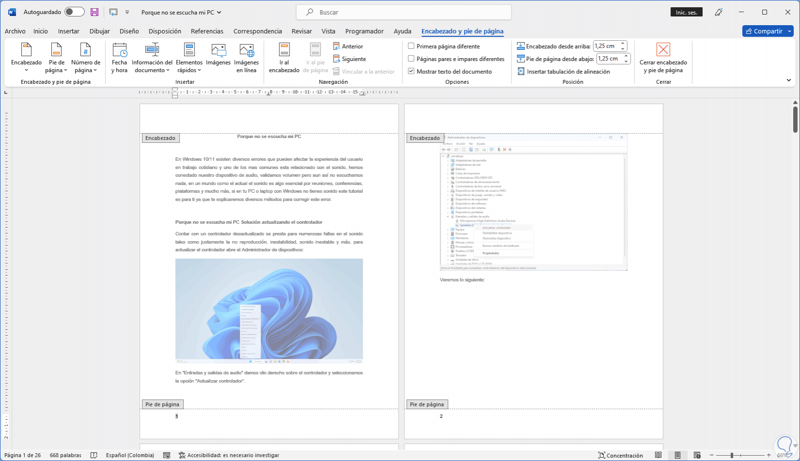Click the zoom slider handle
Image resolution: width=800 pixels, height=461 pixels.
pos(732,455)
